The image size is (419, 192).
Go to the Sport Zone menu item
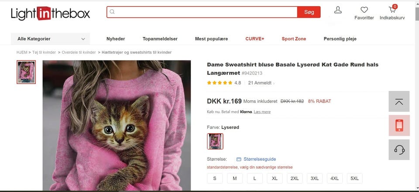tap(294, 39)
